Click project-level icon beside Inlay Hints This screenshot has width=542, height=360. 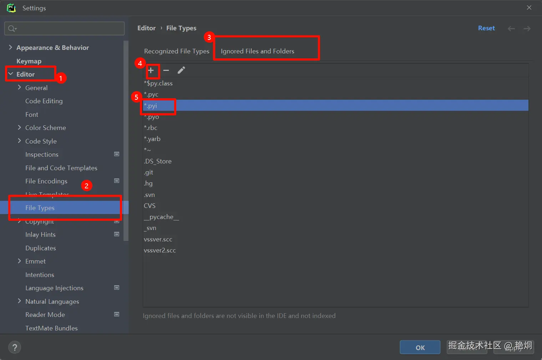pos(117,234)
